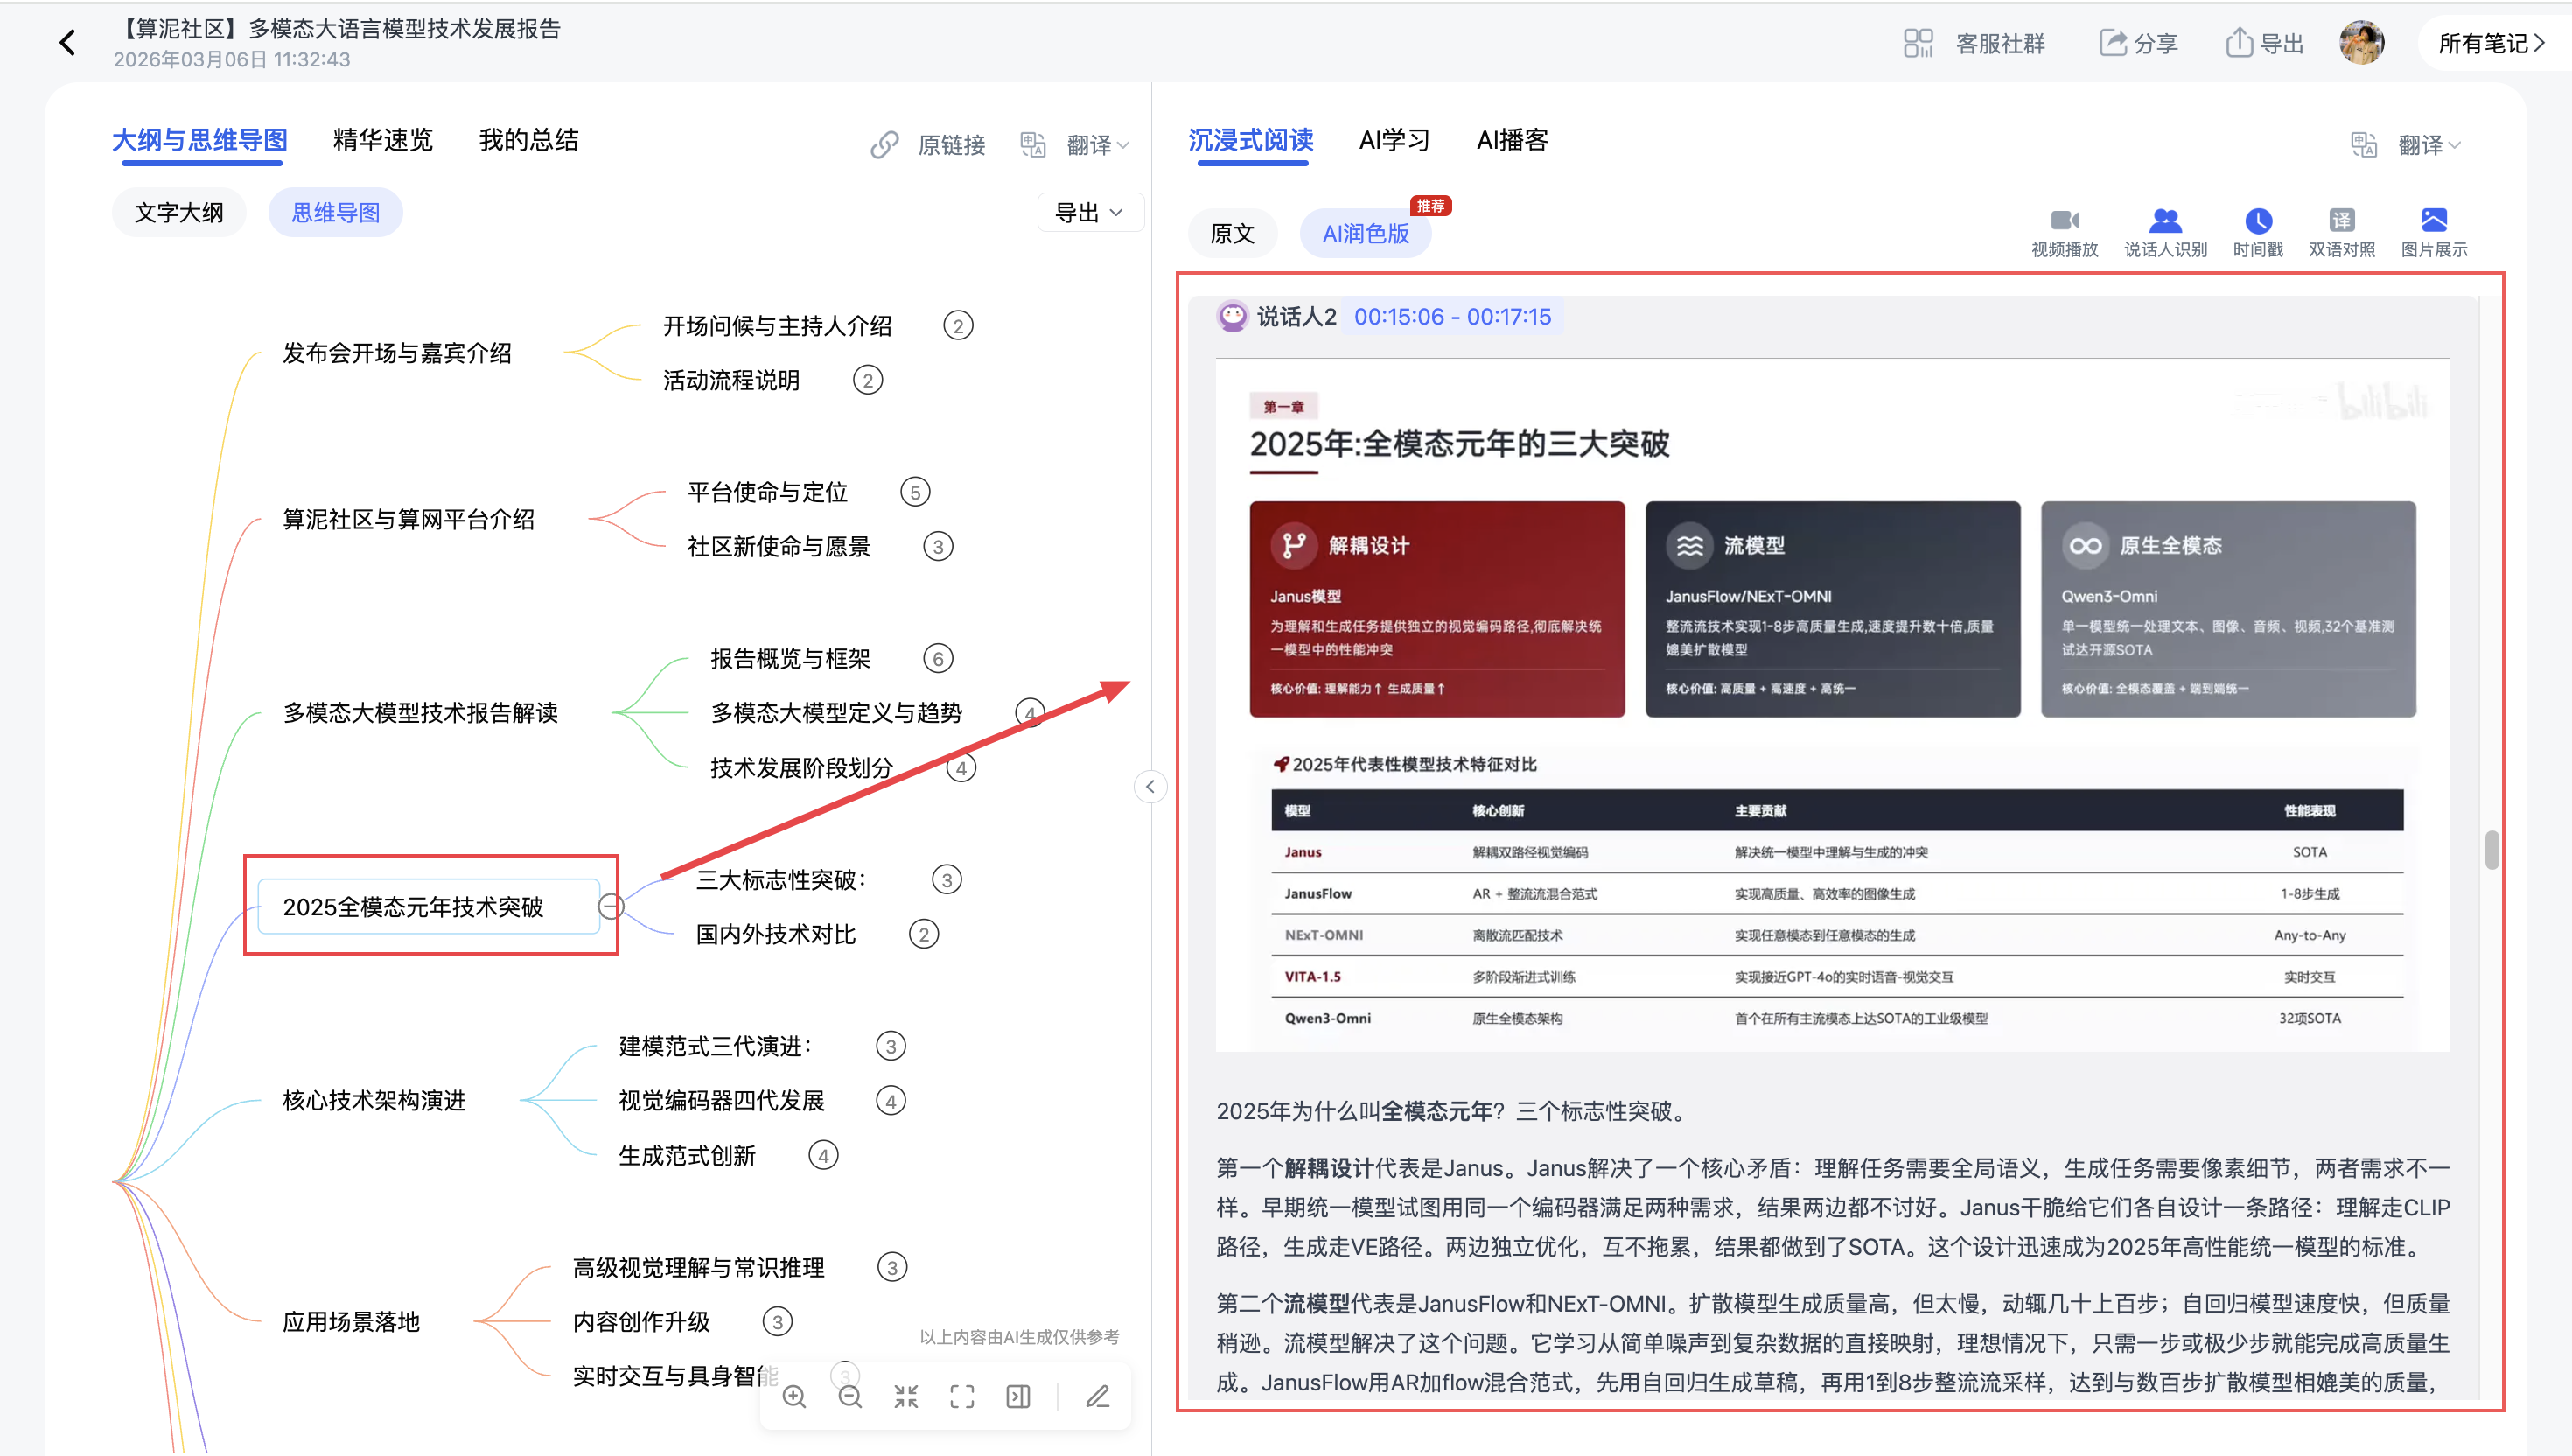Enter fullscreen mind map view

[961, 1396]
